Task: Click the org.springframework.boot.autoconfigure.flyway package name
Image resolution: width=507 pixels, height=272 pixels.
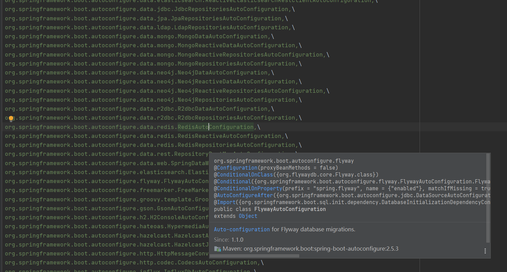Action: pyautogui.click(x=283, y=161)
